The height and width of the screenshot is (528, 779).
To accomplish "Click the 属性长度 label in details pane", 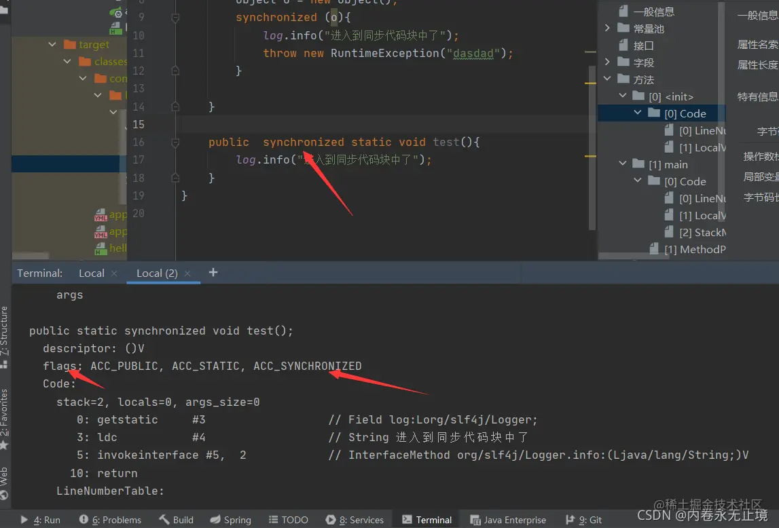I will (x=758, y=65).
